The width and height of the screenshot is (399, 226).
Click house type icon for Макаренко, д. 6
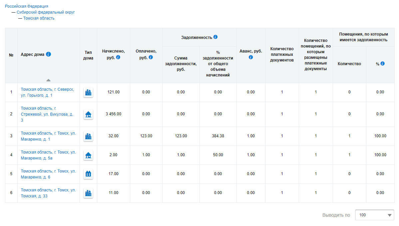coord(88,174)
